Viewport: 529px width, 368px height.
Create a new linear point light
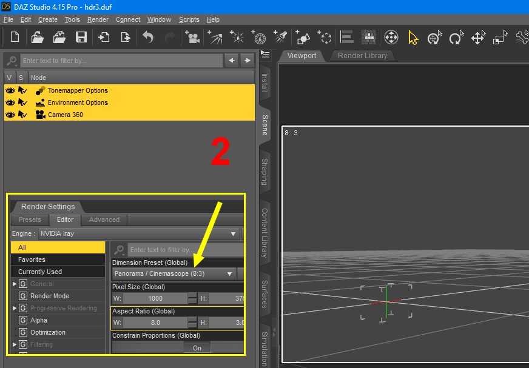[x=259, y=37]
